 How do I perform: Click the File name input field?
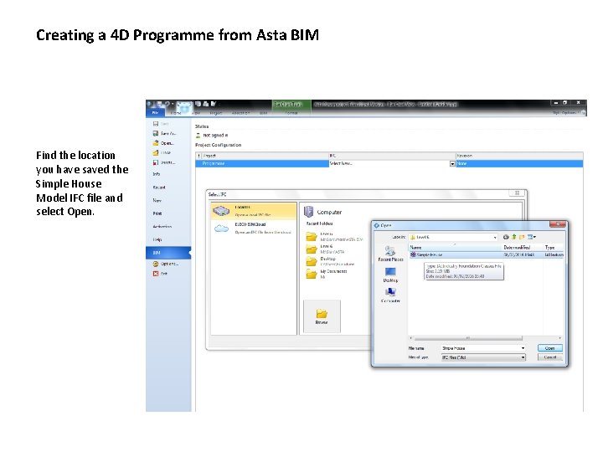tap(483, 348)
